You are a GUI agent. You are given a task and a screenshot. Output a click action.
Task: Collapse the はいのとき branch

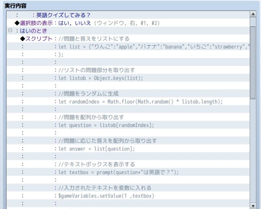click(x=10, y=31)
